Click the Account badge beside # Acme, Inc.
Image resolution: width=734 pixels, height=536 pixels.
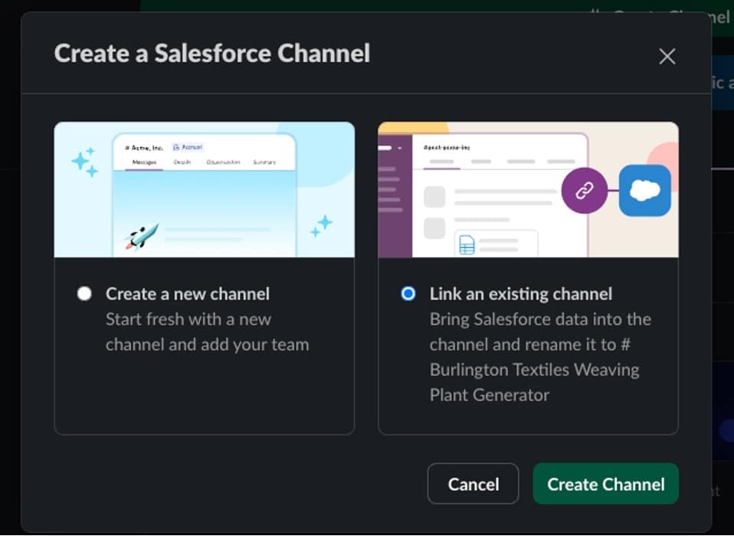[189, 145]
